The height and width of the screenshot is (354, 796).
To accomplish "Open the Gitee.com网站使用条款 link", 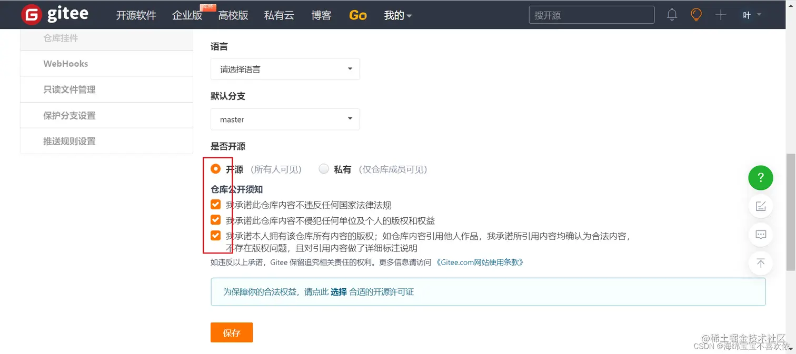I will (479, 262).
